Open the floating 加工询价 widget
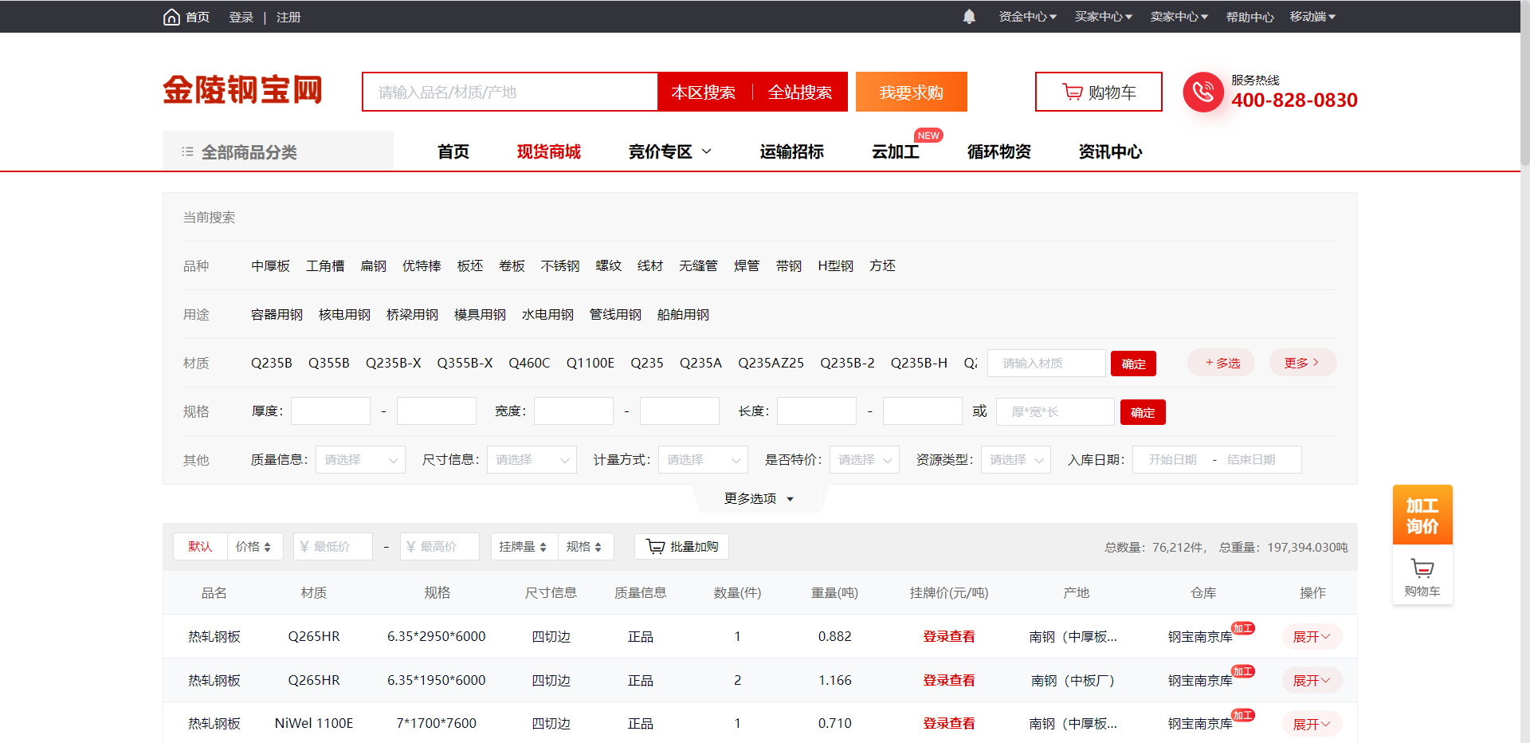 [x=1422, y=515]
